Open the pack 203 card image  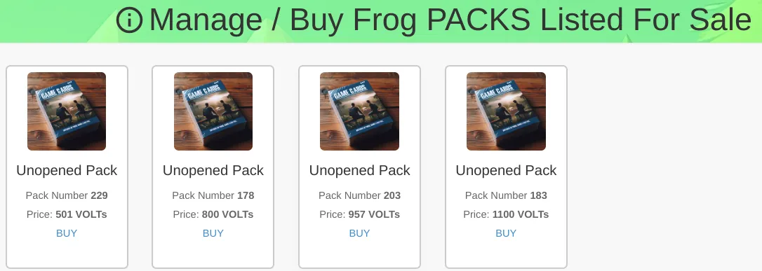coord(360,111)
